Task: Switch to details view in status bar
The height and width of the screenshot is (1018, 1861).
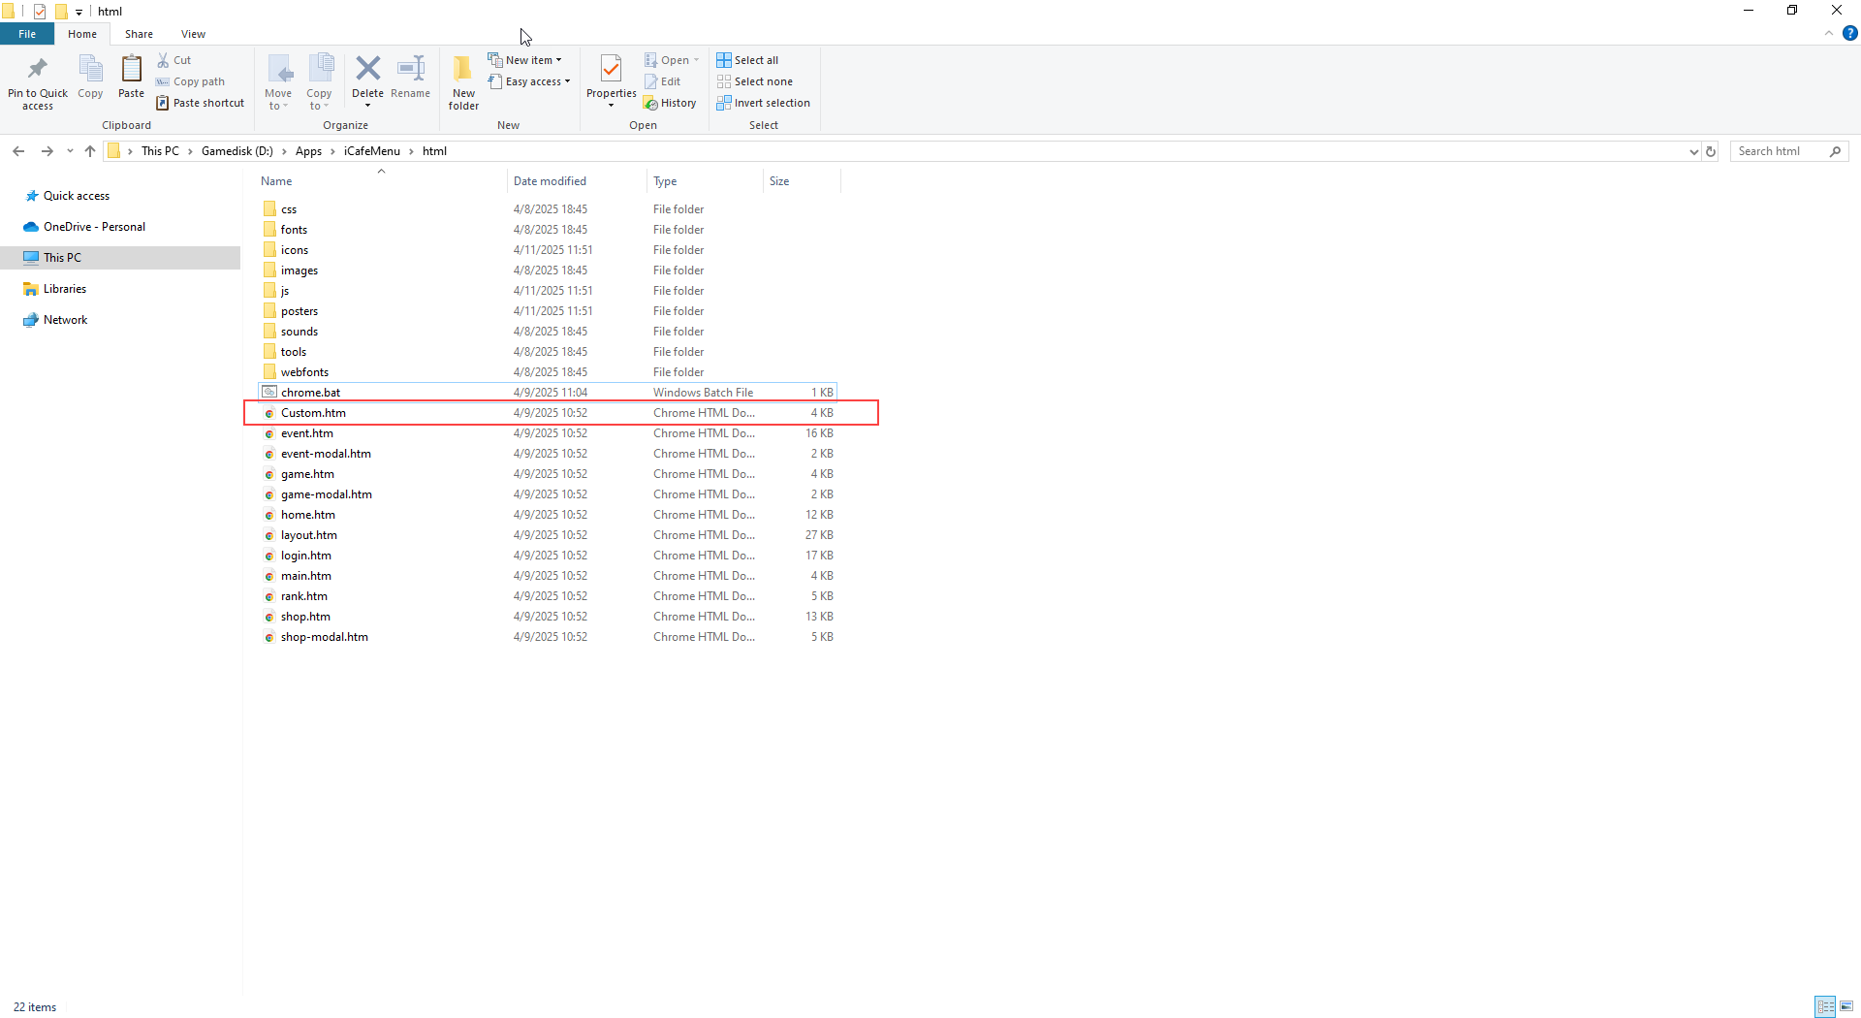Action: (1825, 1006)
